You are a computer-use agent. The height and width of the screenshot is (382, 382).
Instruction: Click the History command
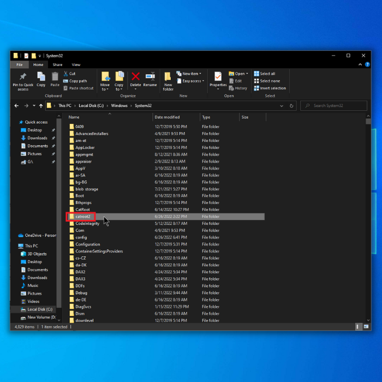[238, 88]
